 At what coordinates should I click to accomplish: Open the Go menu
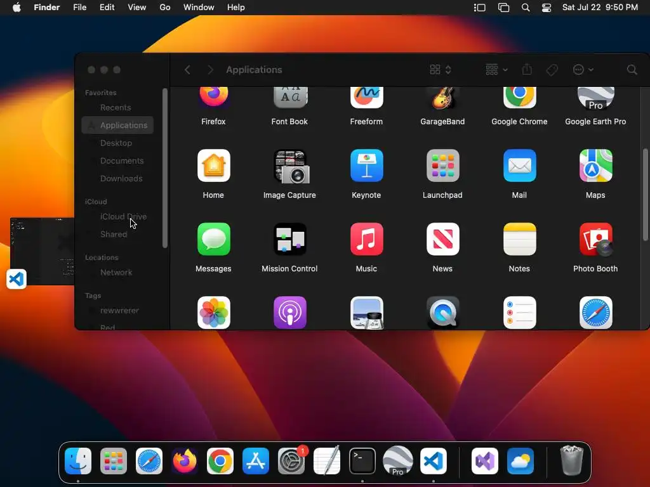(x=165, y=8)
